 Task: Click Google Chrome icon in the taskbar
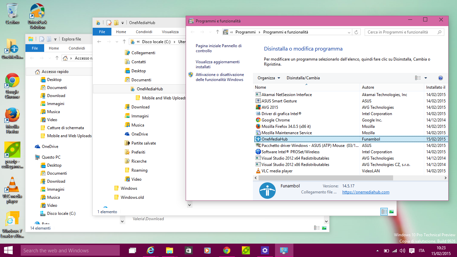click(x=227, y=250)
